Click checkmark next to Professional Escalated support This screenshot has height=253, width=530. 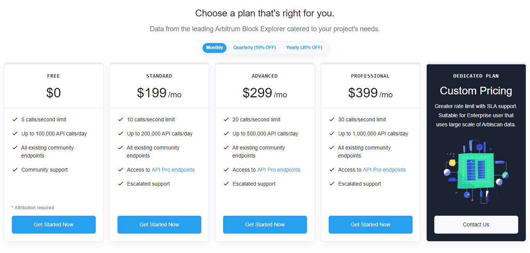tap(332, 184)
